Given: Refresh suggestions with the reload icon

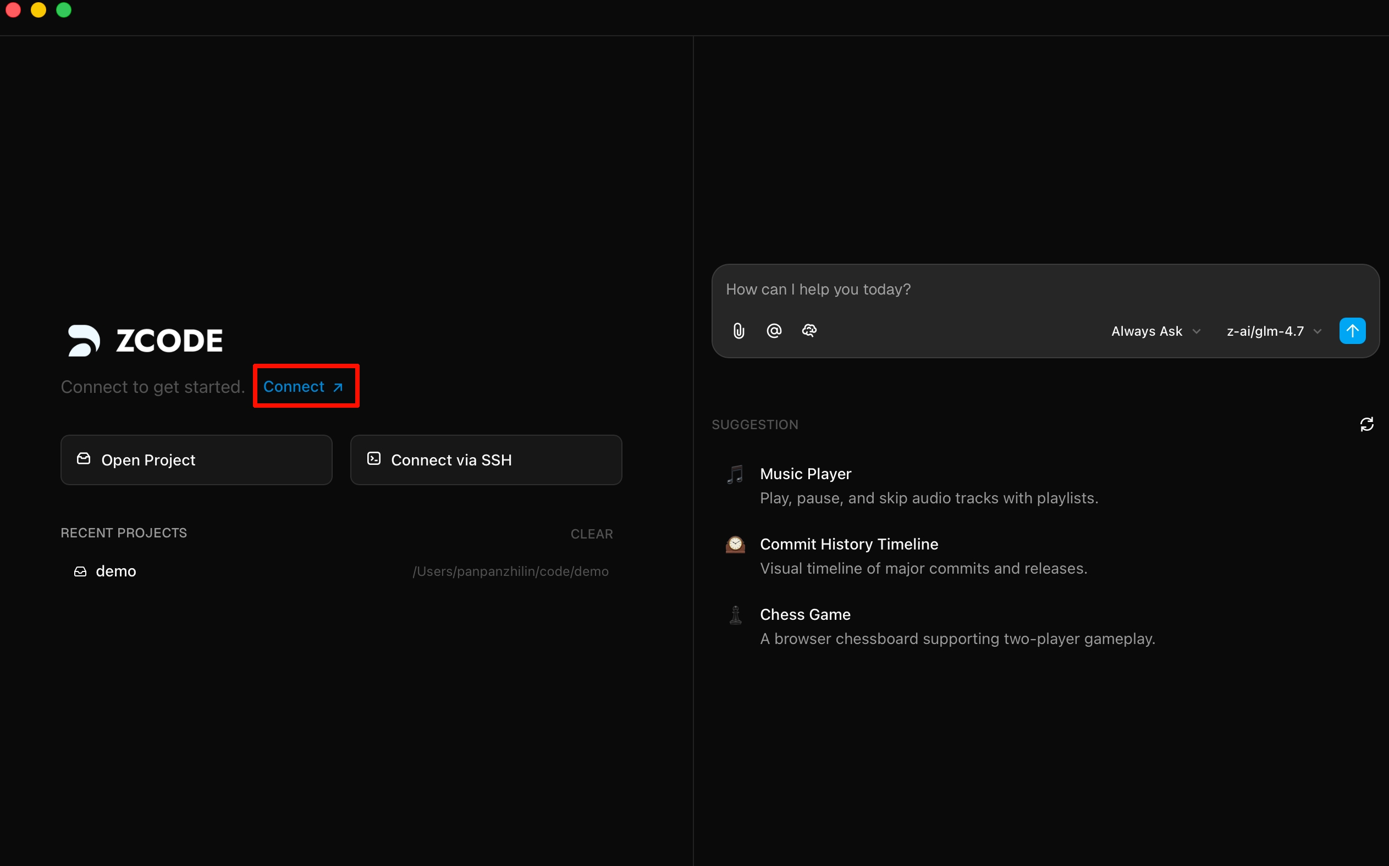Looking at the screenshot, I should point(1366,424).
